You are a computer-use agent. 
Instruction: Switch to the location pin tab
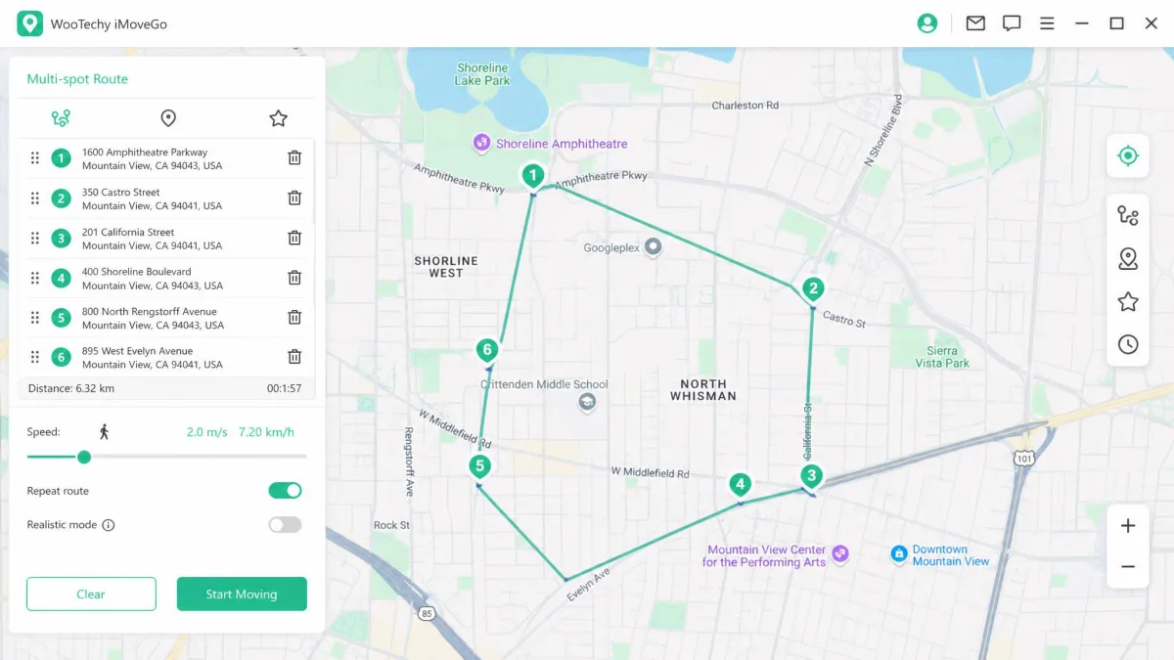[x=168, y=118]
